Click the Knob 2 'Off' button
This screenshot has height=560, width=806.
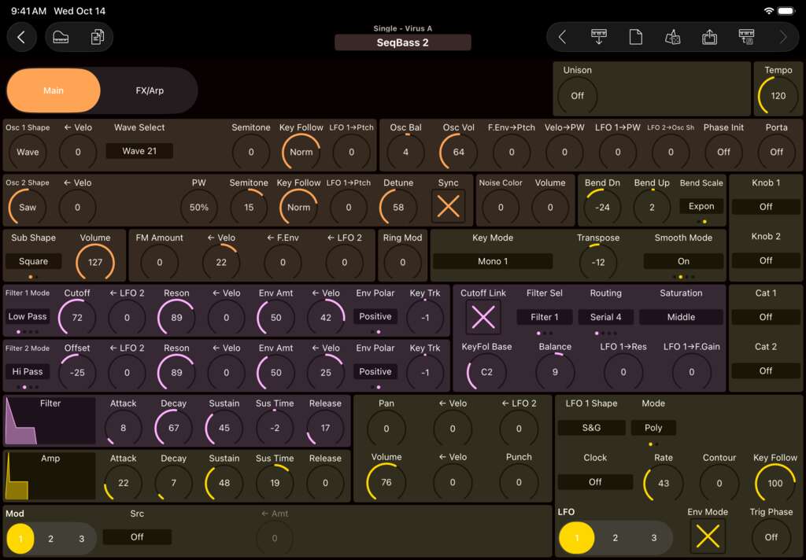click(x=766, y=260)
